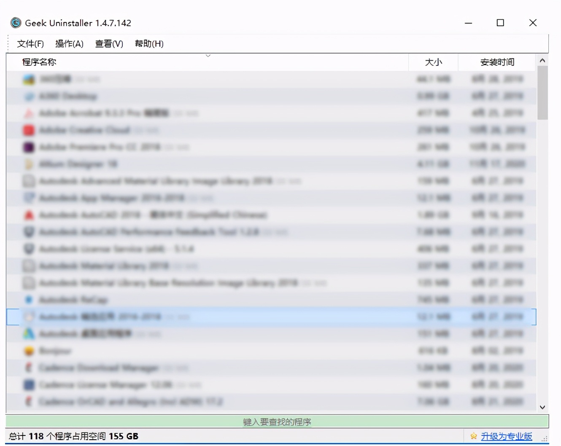561x446 pixels.
Task: Click the star icon beside 升级为专业版
Action: (474, 436)
